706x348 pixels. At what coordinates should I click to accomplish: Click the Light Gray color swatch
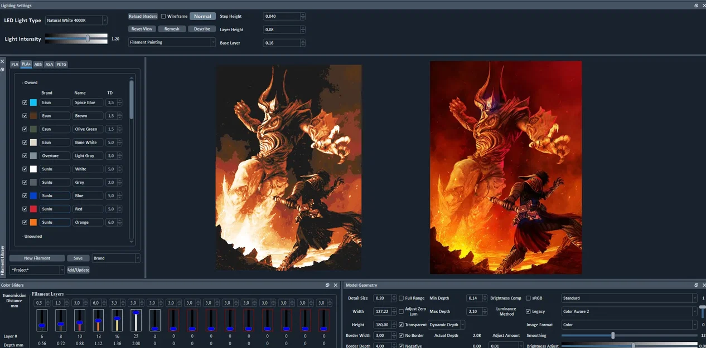[x=33, y=156]
